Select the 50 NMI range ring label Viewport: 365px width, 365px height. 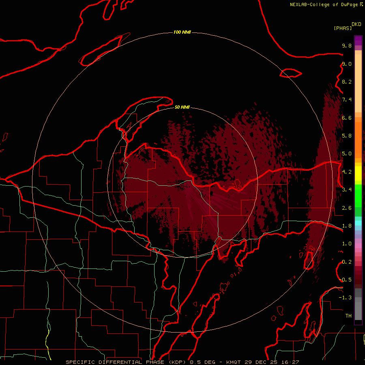[182, 107]
